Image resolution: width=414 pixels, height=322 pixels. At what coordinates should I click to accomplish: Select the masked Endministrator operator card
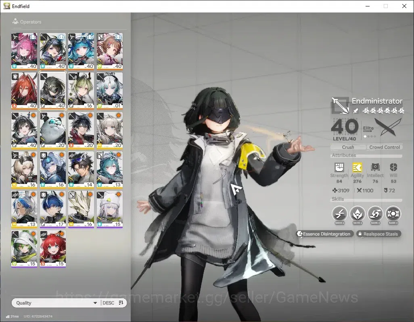pos(52,91)
